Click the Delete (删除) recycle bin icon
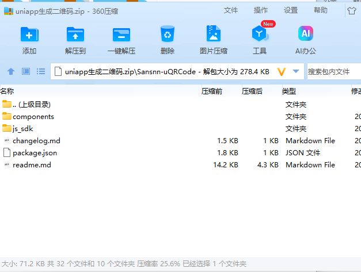Image resolution: width=361 pixels, height=272 pixels. coord(168,34)
